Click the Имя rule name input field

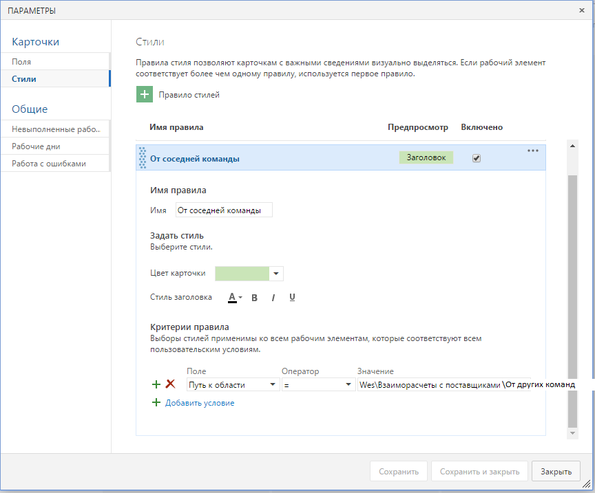click(x=224, y=210)
